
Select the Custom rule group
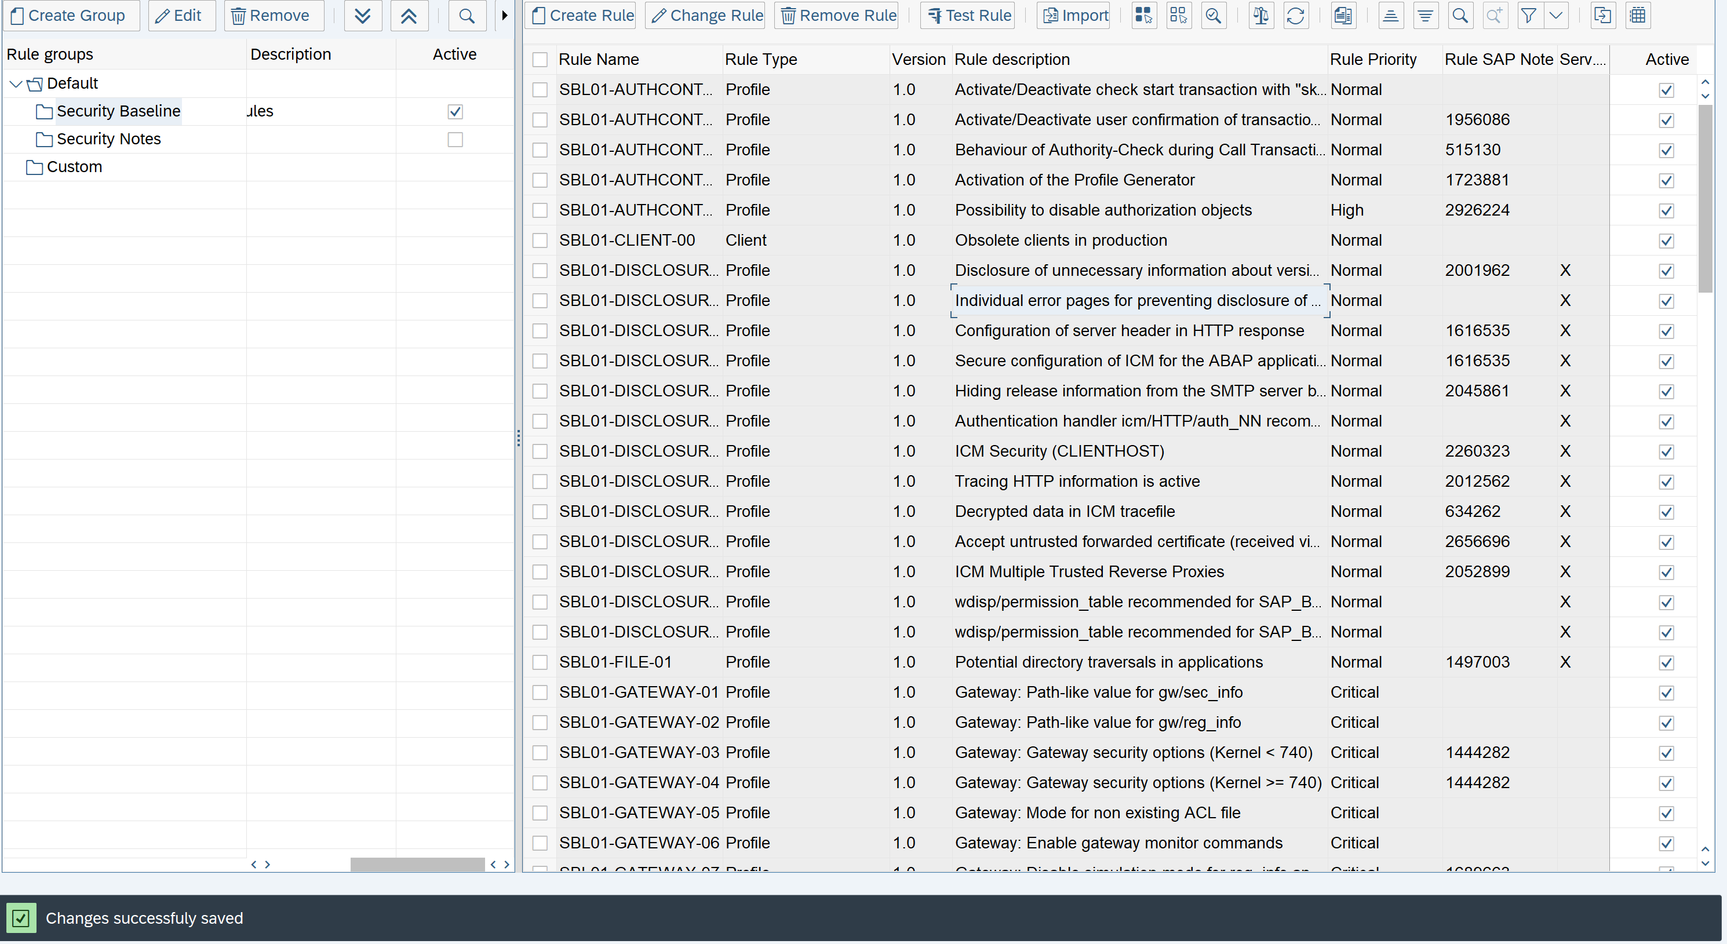tap(74, 167)
